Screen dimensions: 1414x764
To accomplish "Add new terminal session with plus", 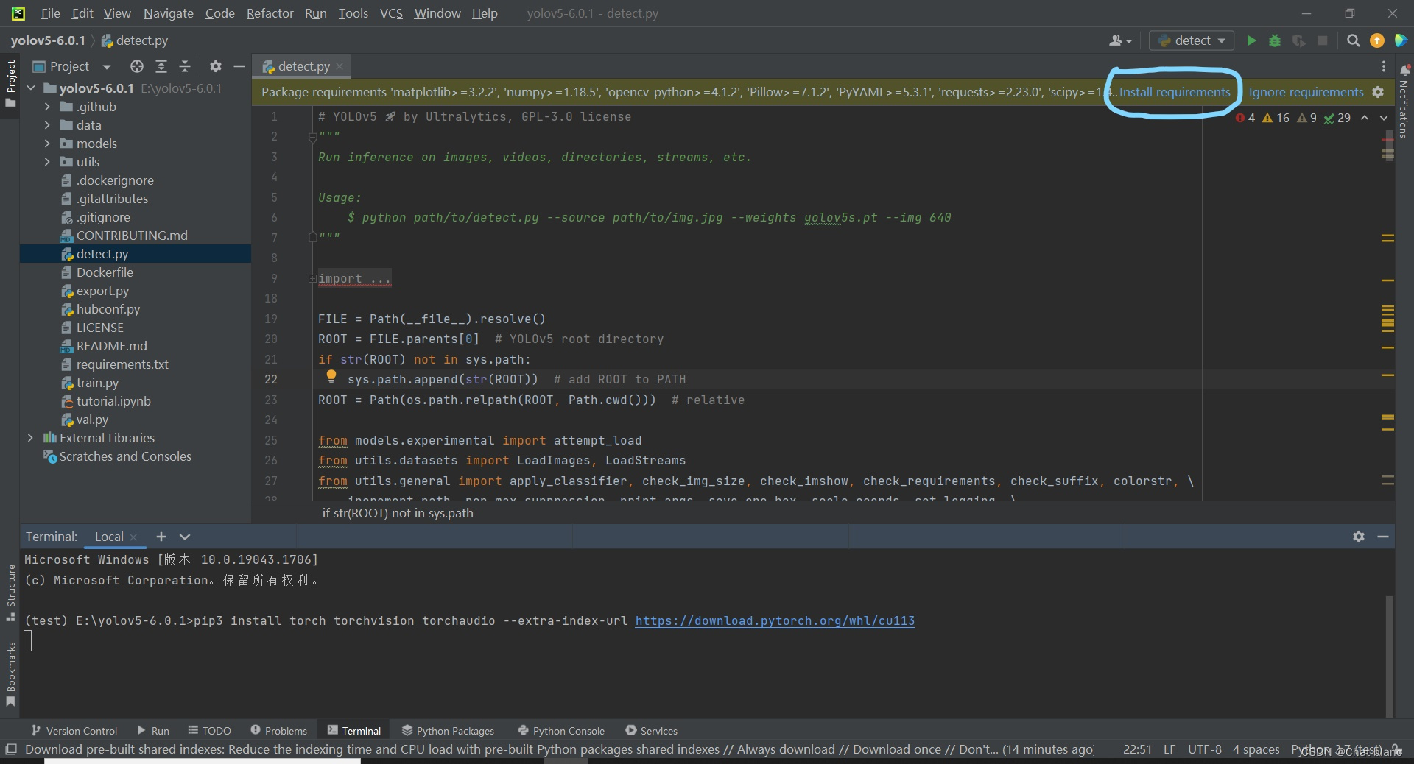I will pyautogui.click(x=161, y=537).
